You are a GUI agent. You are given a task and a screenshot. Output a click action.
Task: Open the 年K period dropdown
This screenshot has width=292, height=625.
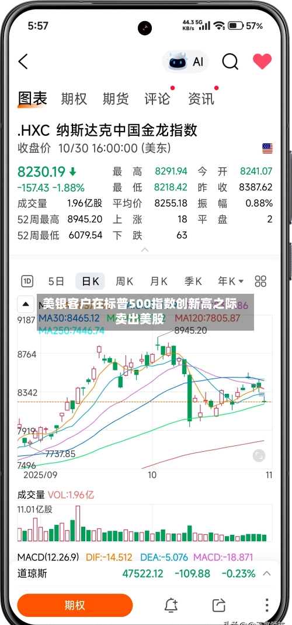(230, 281)
